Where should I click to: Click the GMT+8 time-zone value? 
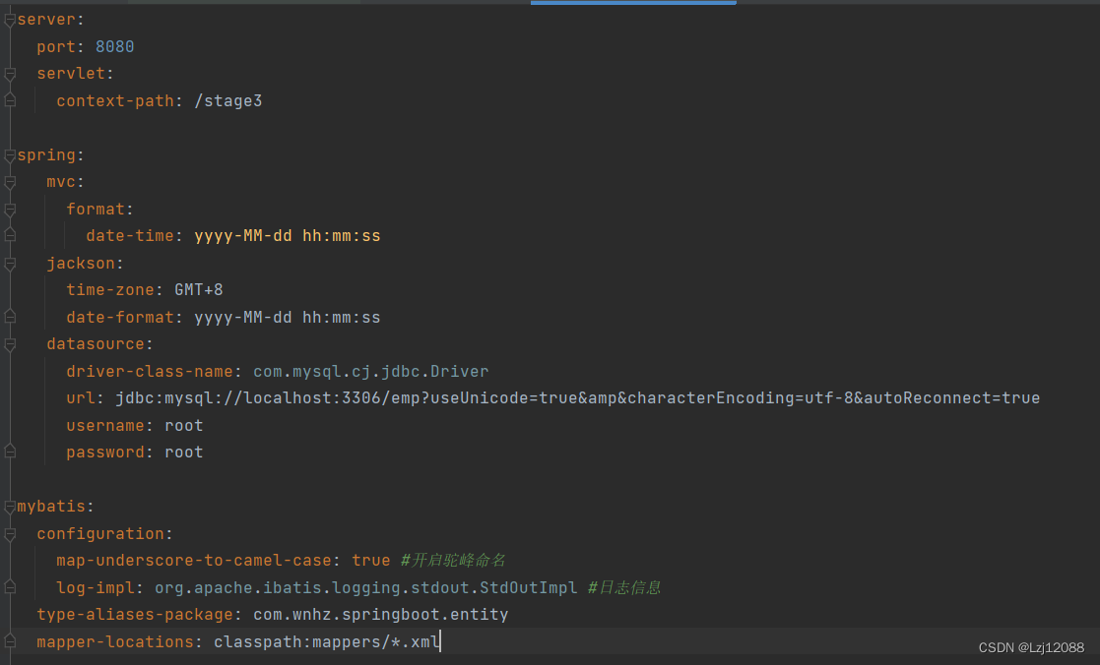pyautogui.click(x=198, y=289)
